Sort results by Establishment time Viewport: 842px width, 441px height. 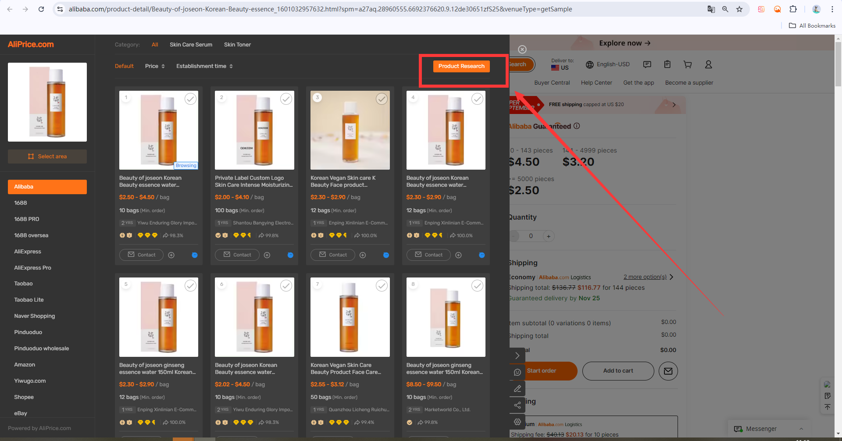click(x=204, y=66)
